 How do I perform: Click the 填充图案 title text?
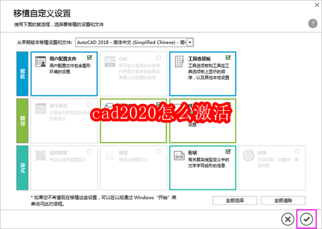[x=58, y=153]
